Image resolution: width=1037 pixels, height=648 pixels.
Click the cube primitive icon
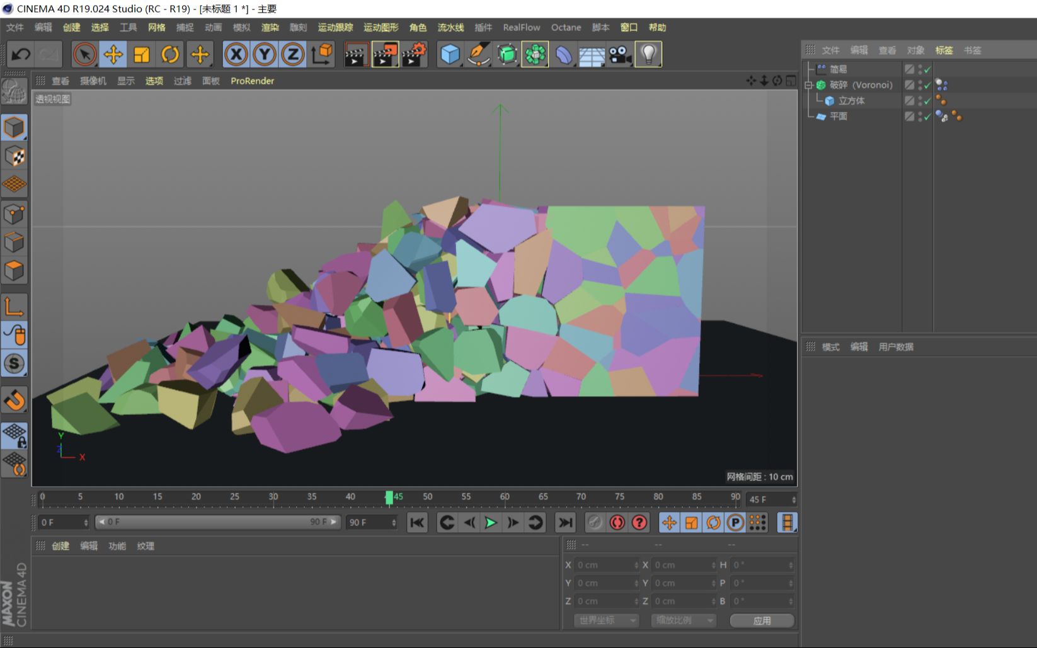[450, 55]
